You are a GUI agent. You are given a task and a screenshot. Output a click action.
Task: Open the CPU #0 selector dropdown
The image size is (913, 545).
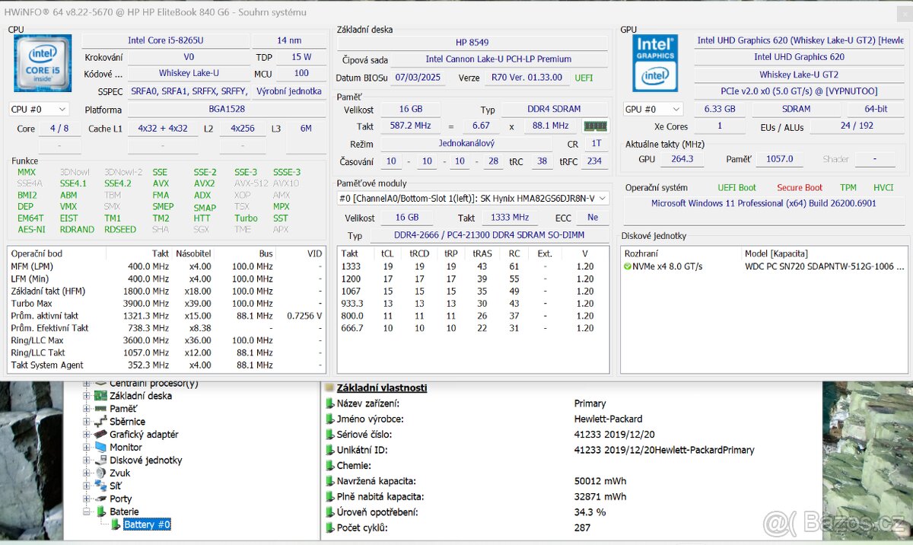pyautogui.click(x=38, y=109)
